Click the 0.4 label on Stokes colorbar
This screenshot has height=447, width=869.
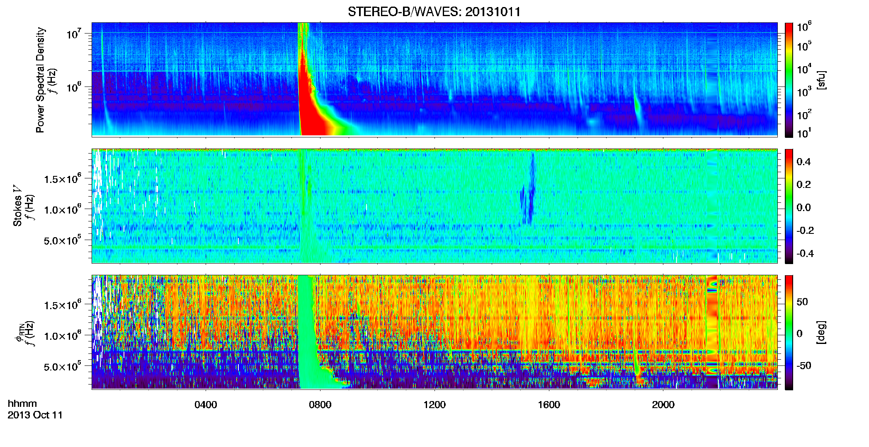(x=803, y=162)
